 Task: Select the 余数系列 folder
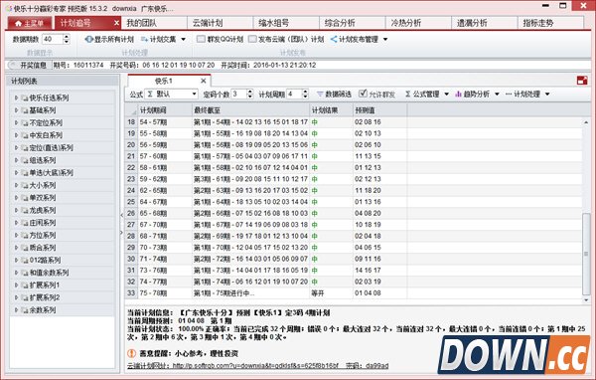tap(39, 310)
